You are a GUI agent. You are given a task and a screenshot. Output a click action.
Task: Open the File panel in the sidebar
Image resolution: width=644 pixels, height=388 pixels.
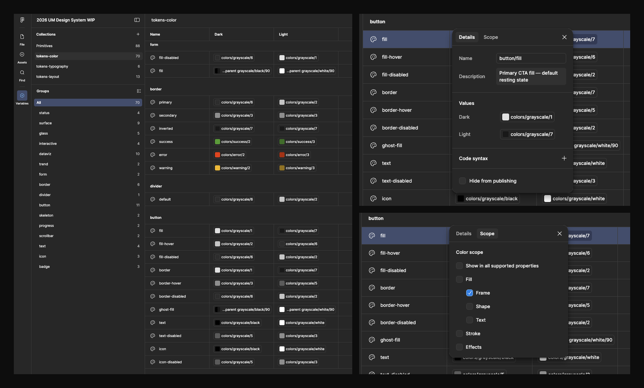(22, 39)
